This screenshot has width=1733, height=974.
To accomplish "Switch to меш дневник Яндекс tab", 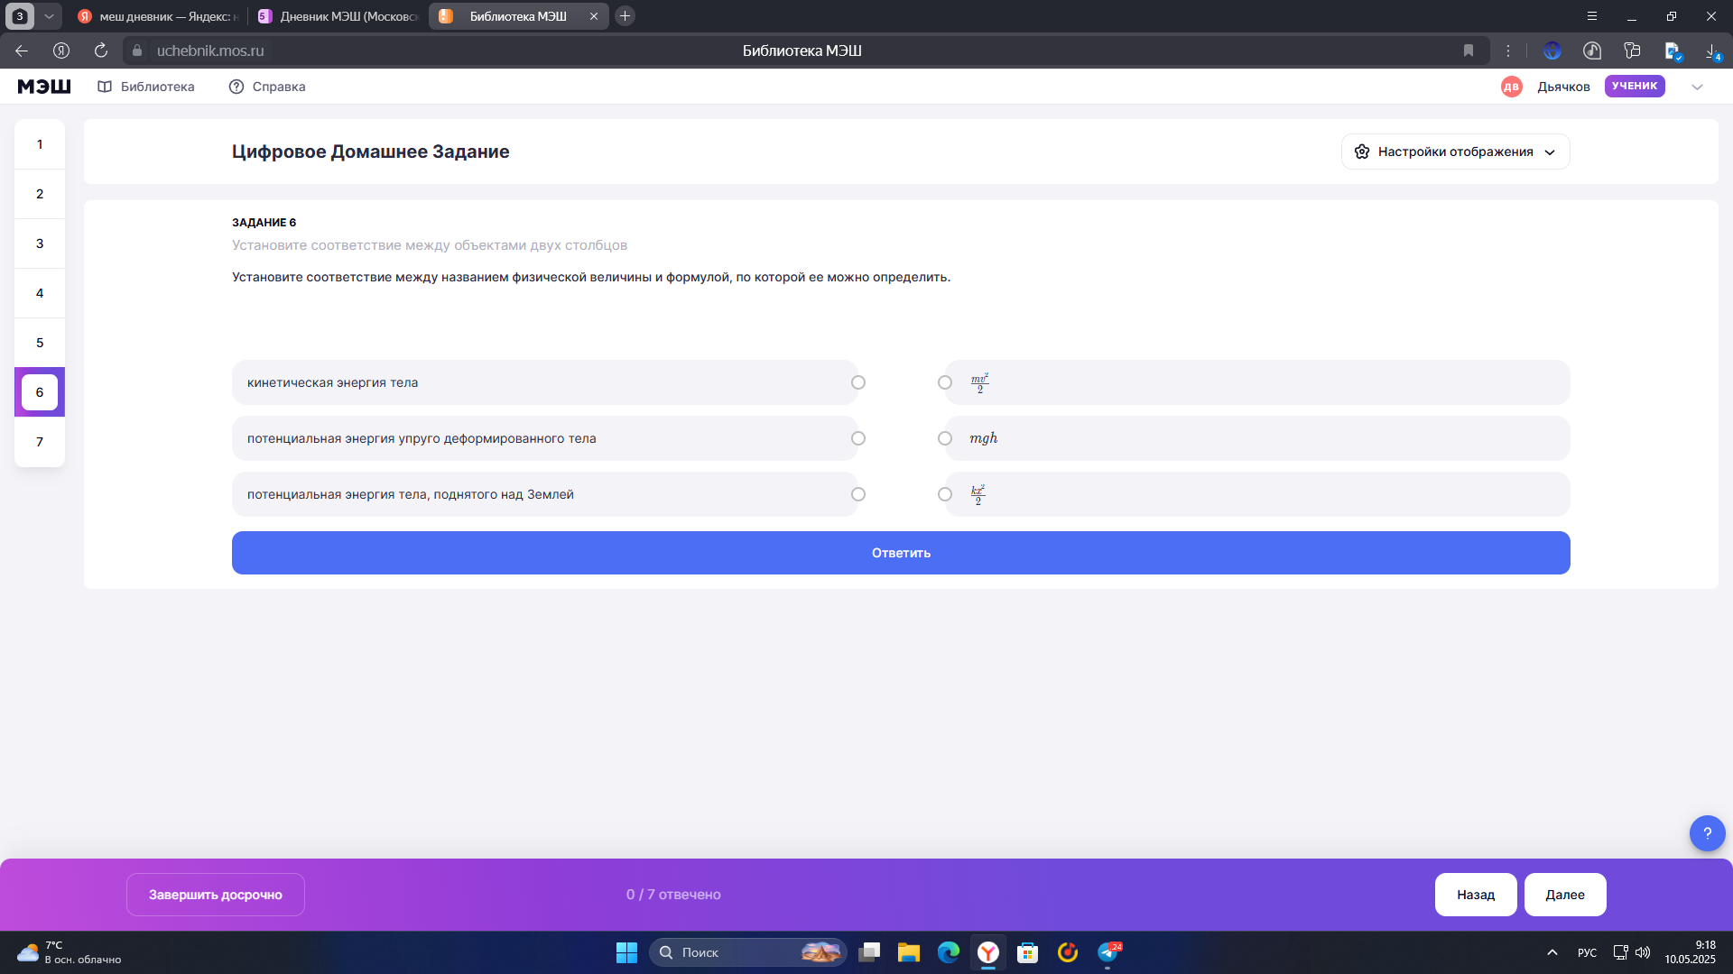I will [159, 16].
